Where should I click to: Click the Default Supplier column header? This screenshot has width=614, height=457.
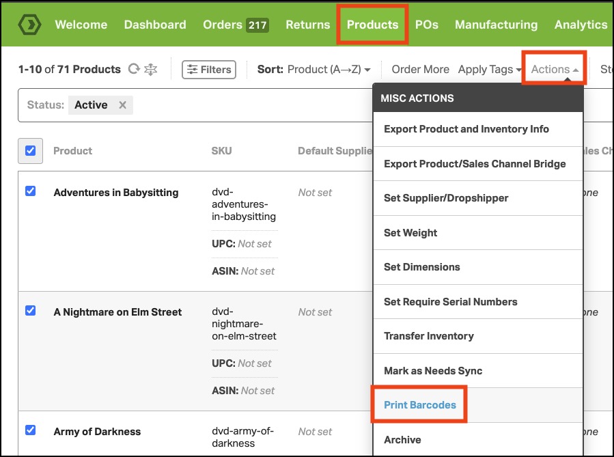[335, 151]
